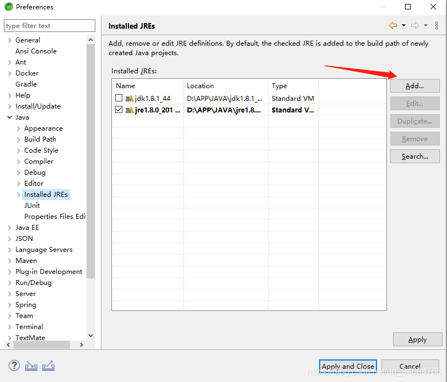Check the jdk1.8.1_44 checkbox
Screen dimensions: 447x382
click(119, 98)
